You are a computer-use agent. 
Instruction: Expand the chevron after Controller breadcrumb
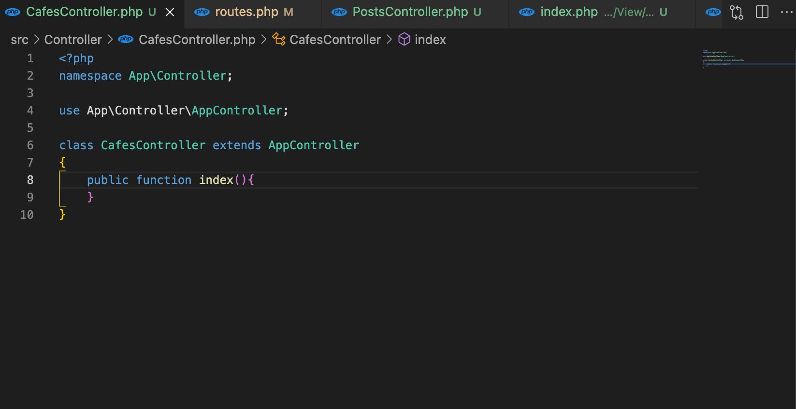pyautogui.click(x=110, y=39)
